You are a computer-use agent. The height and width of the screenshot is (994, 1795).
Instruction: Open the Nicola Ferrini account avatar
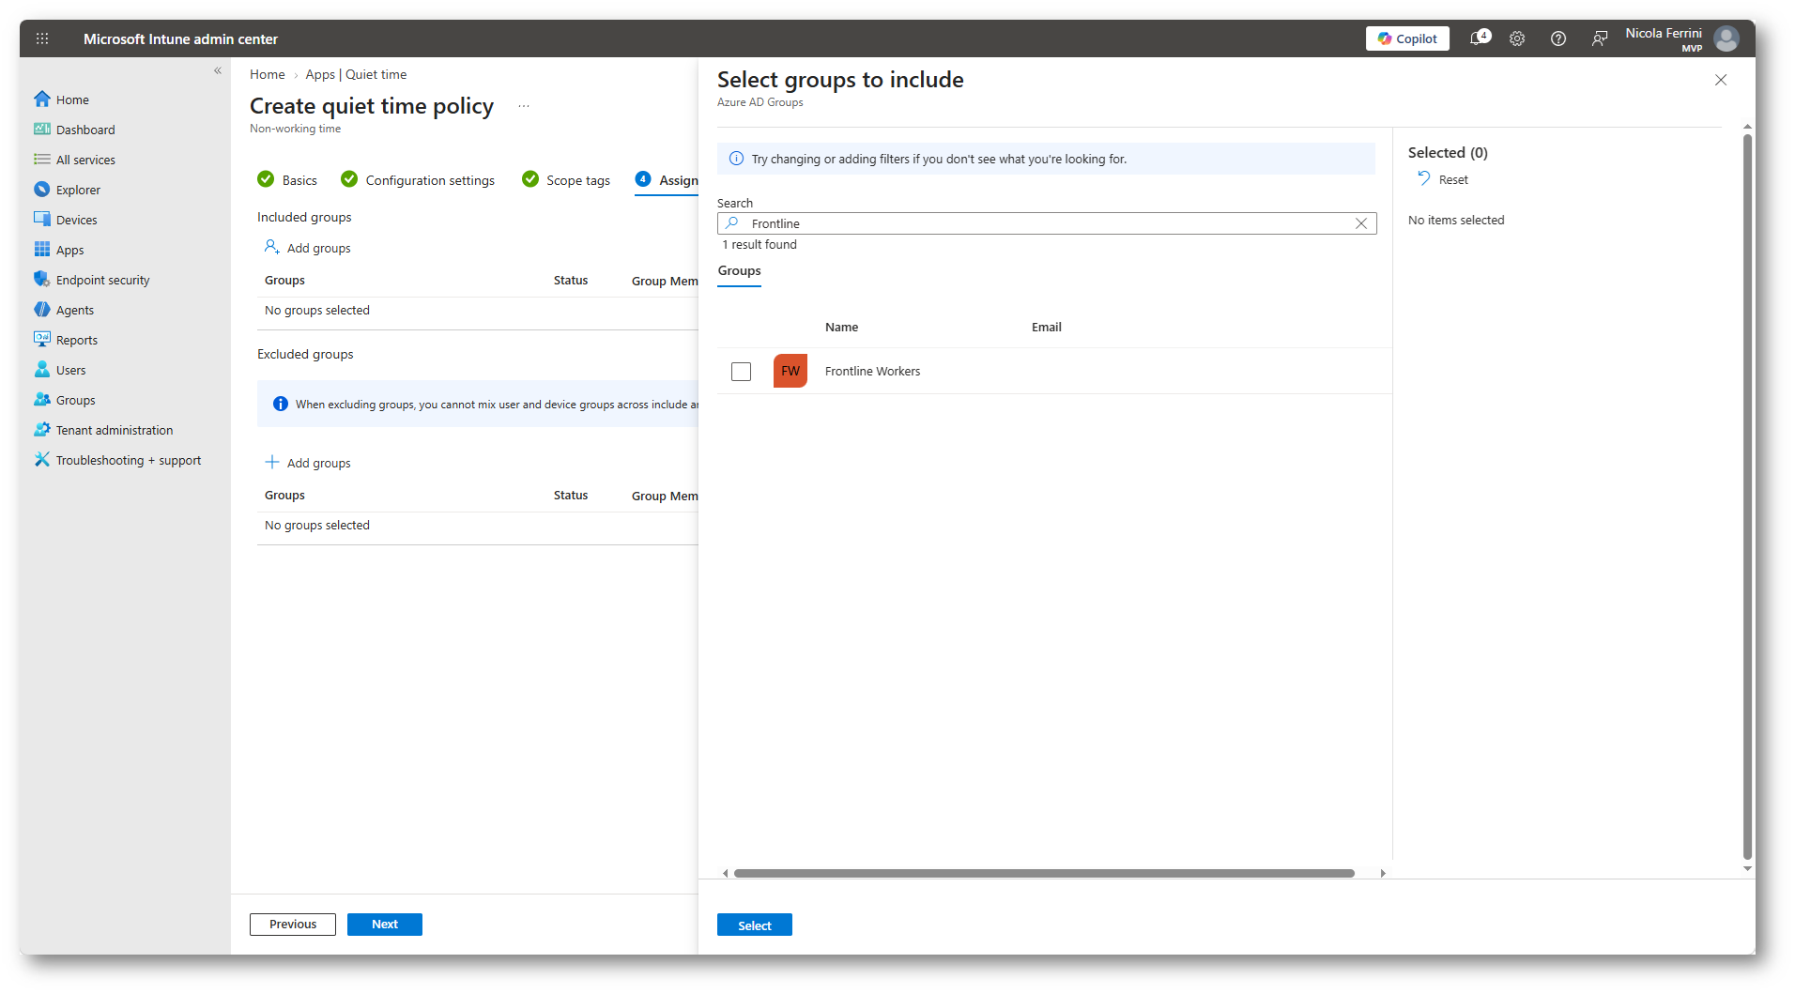[x=1726, y=38]
